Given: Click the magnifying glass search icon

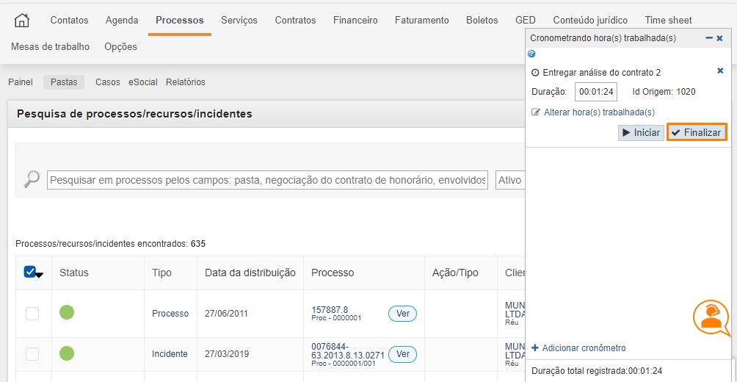Looking at the screenshot, I should point(32,179).
